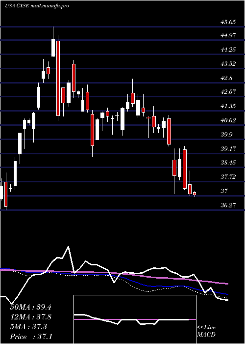Viewport: 245px width, 344px height.
Task: Click the 39.17 price axis label
Action: click(x=228, y=149)
